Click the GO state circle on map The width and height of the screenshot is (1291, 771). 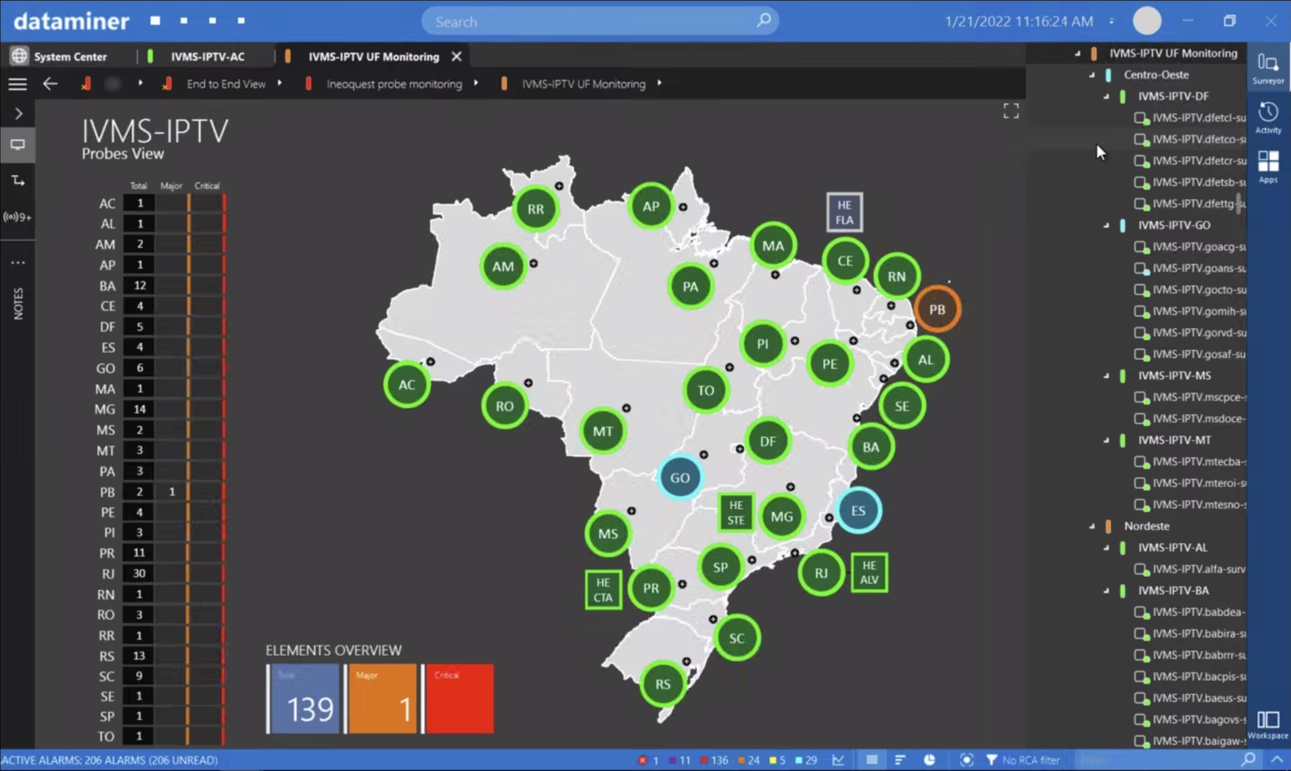(x=680, y=477)
